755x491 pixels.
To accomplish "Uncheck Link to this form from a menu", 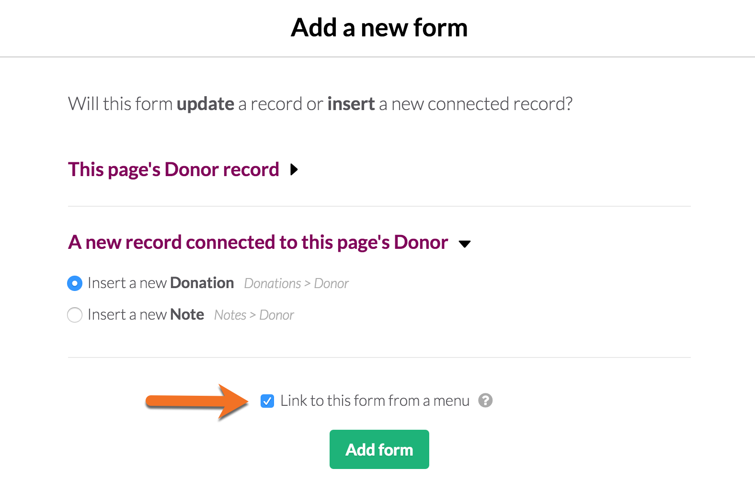I will pos(267,401).
